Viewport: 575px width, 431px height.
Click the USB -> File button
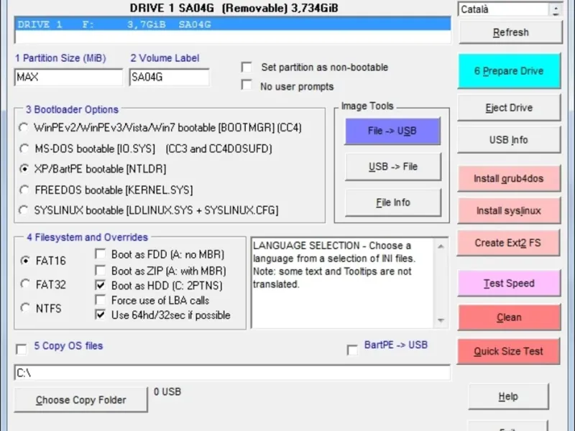tap(392, 167)
